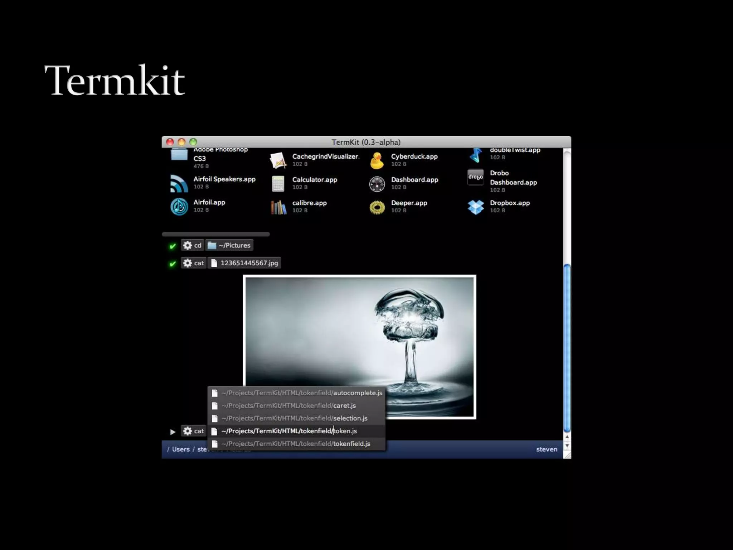The image size is (733, 550).
Task: Click the Drobo Dashboard.app icon
Action: coord(475,177)
